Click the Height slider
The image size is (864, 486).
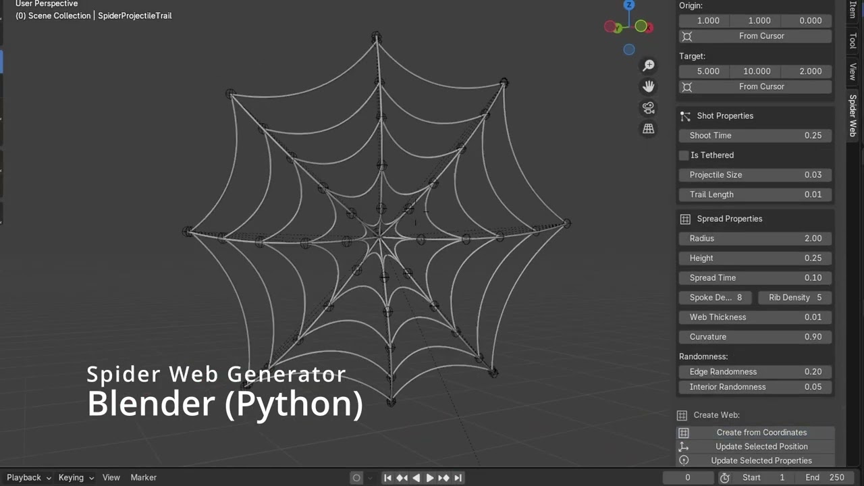point(756,258)
